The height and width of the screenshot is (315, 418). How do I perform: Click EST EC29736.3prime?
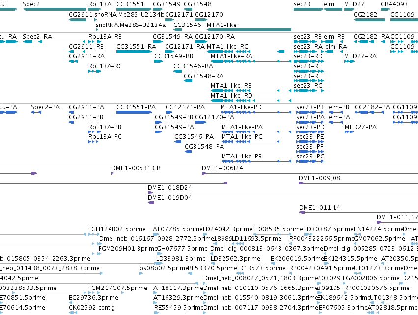(70, 303)
